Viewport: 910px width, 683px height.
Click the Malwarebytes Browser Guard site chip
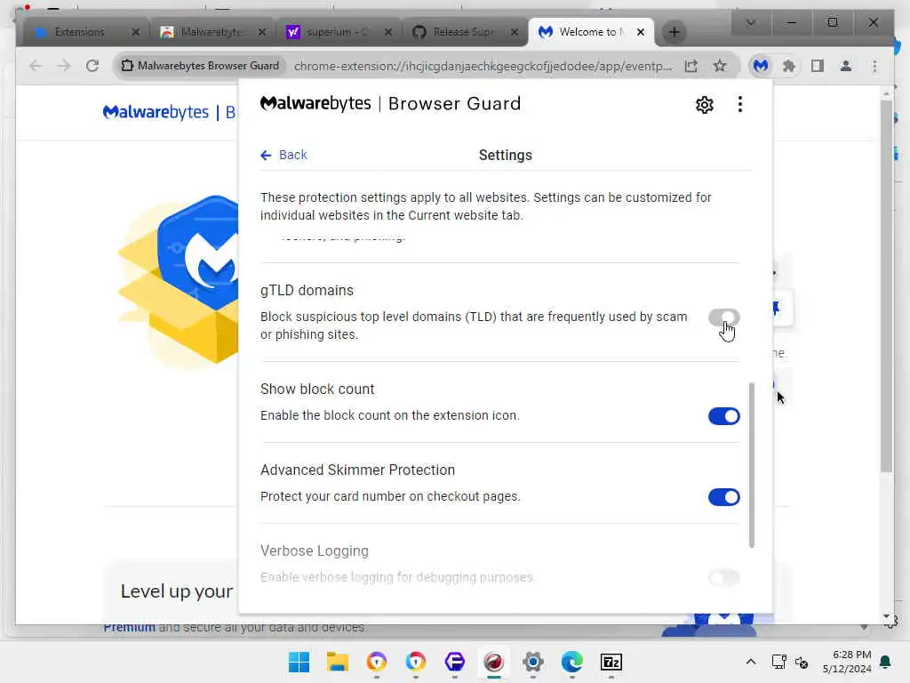200,66
